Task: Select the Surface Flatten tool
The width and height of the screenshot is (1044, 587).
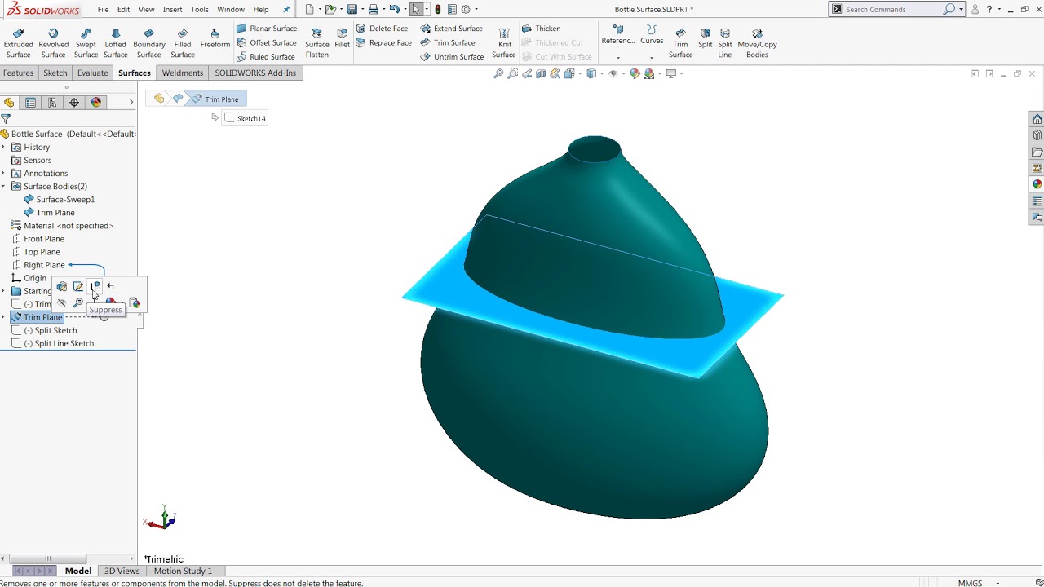Action: click(x=316, y=43)
